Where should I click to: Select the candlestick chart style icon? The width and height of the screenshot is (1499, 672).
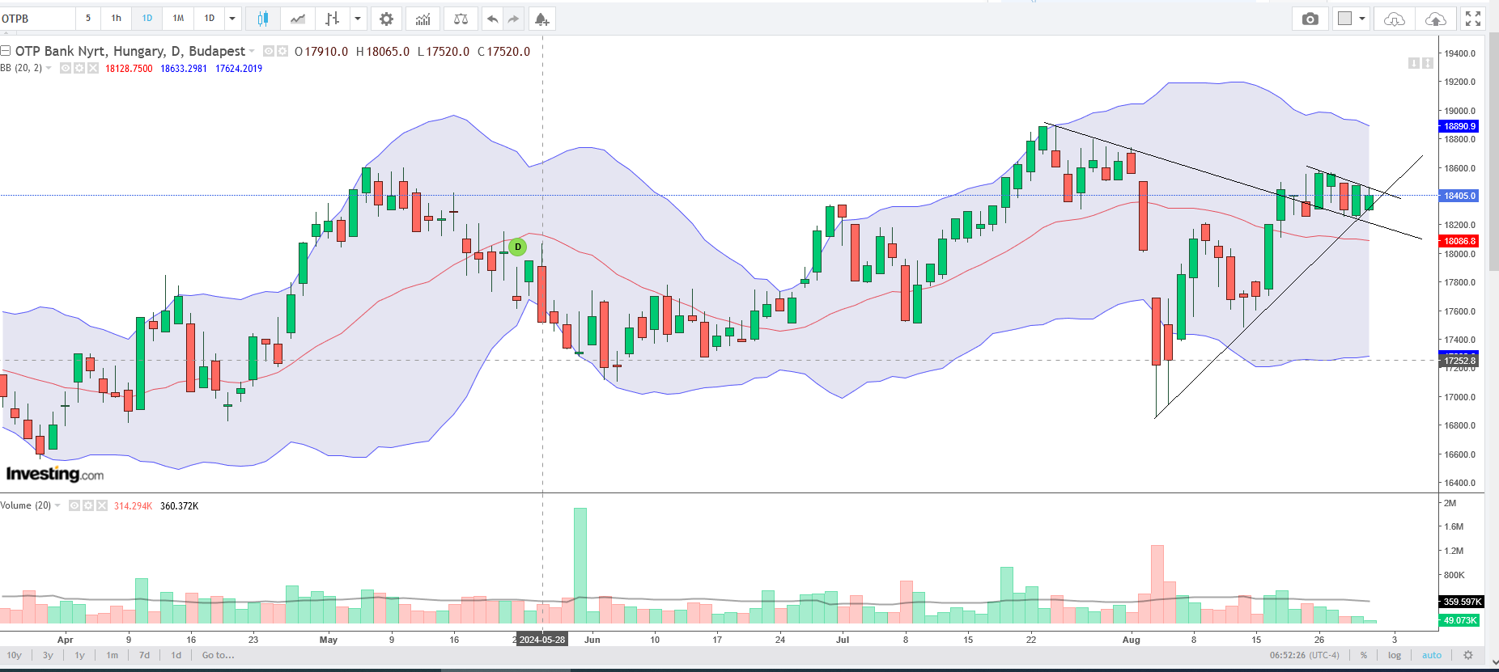click(x=262, y=19)
